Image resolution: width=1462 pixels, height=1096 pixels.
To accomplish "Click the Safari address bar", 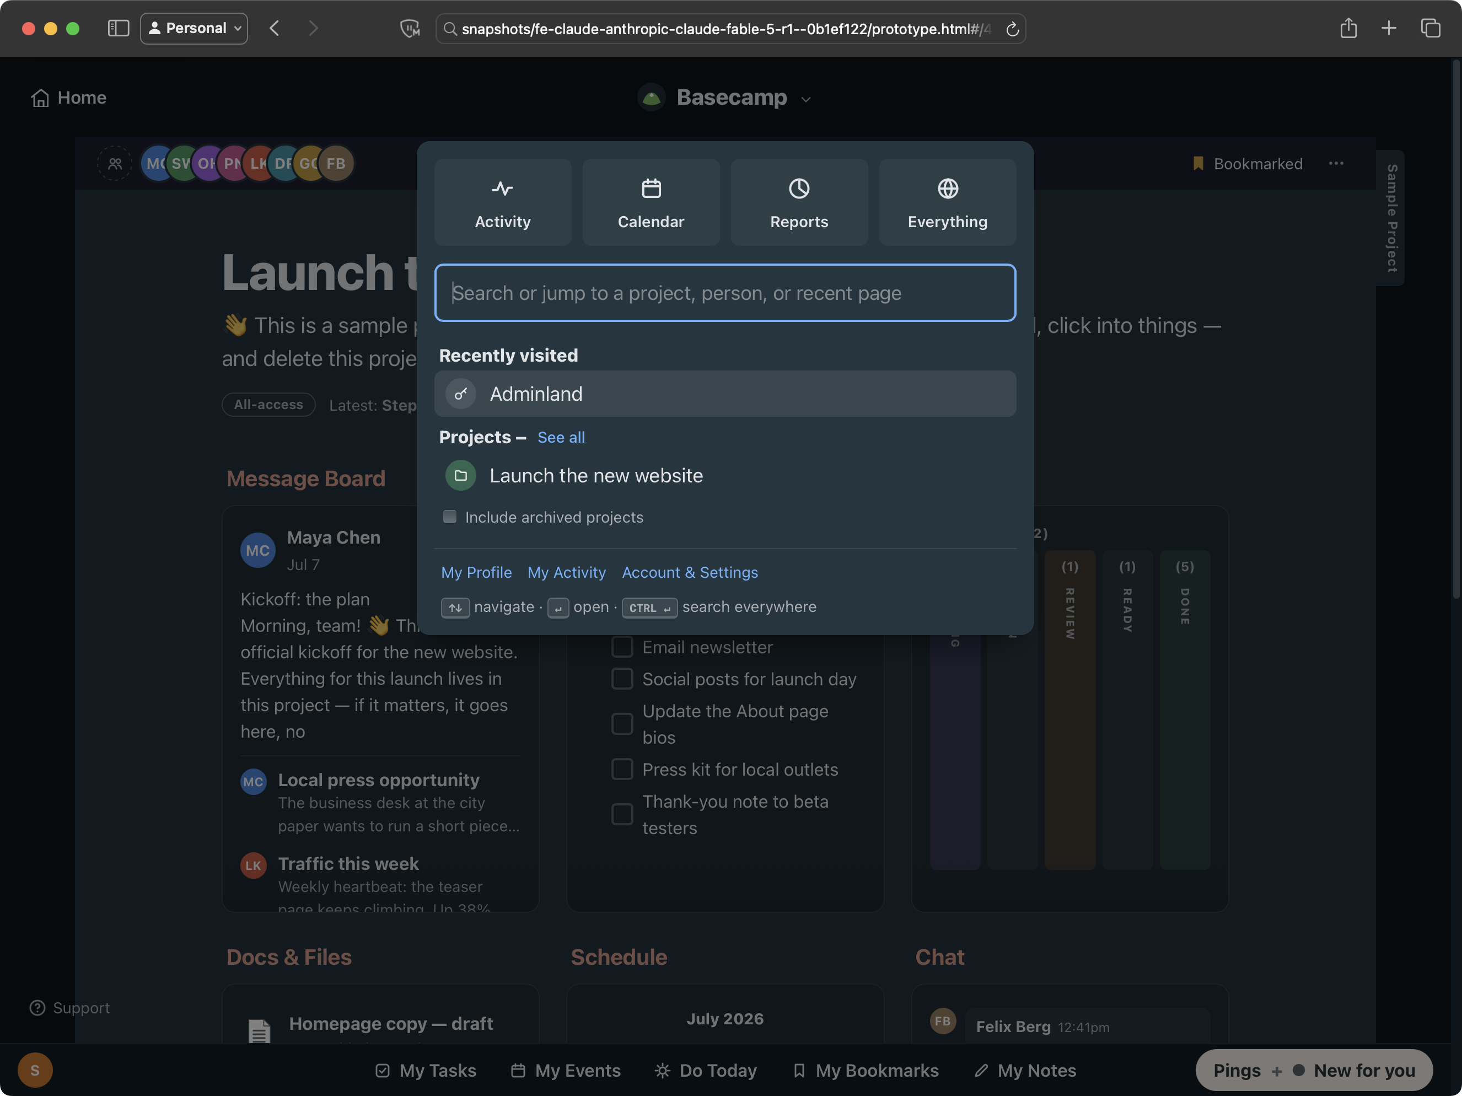I will point(730,29).
